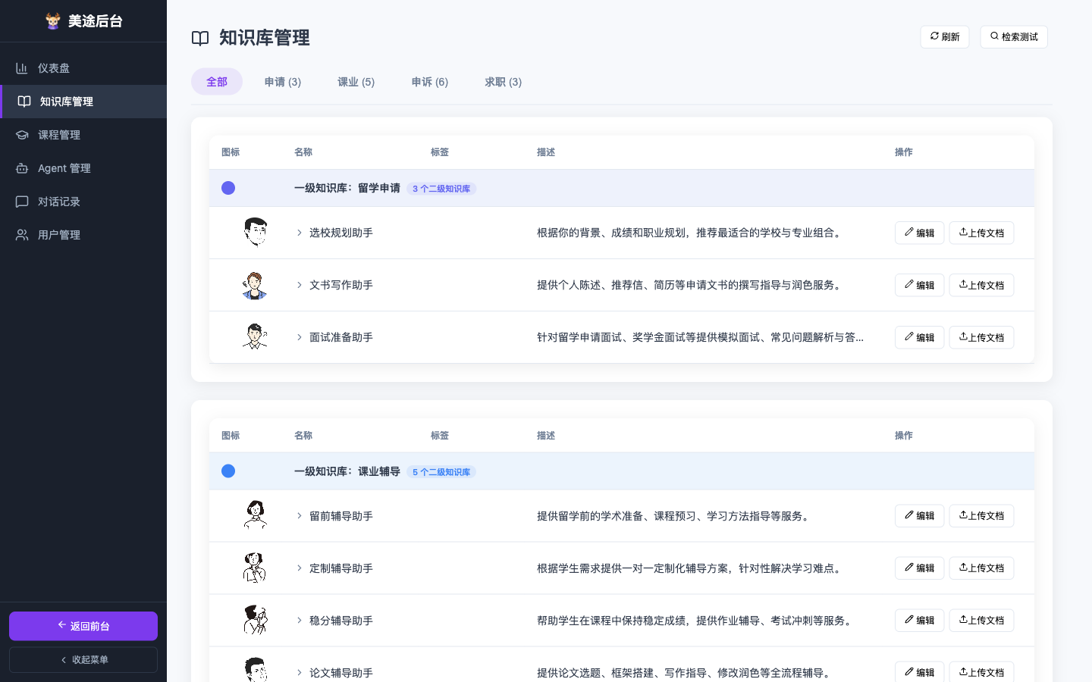Click the 一级知识库：留学申请 row title
1092x682 pixels.
point(347,188)
